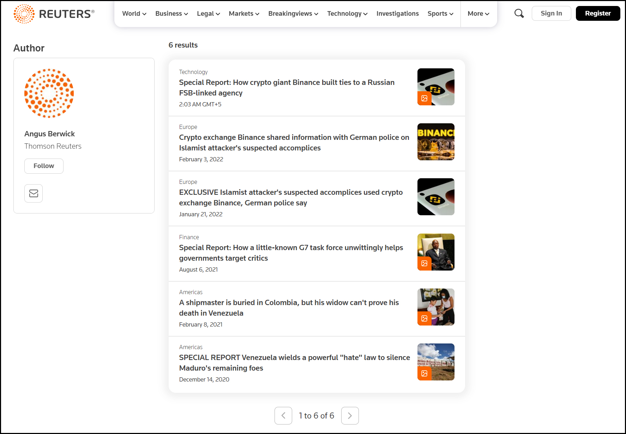Viewport: 626px width, 434px height.
Task: Expand the Markets menu
Action: [244, 13]
